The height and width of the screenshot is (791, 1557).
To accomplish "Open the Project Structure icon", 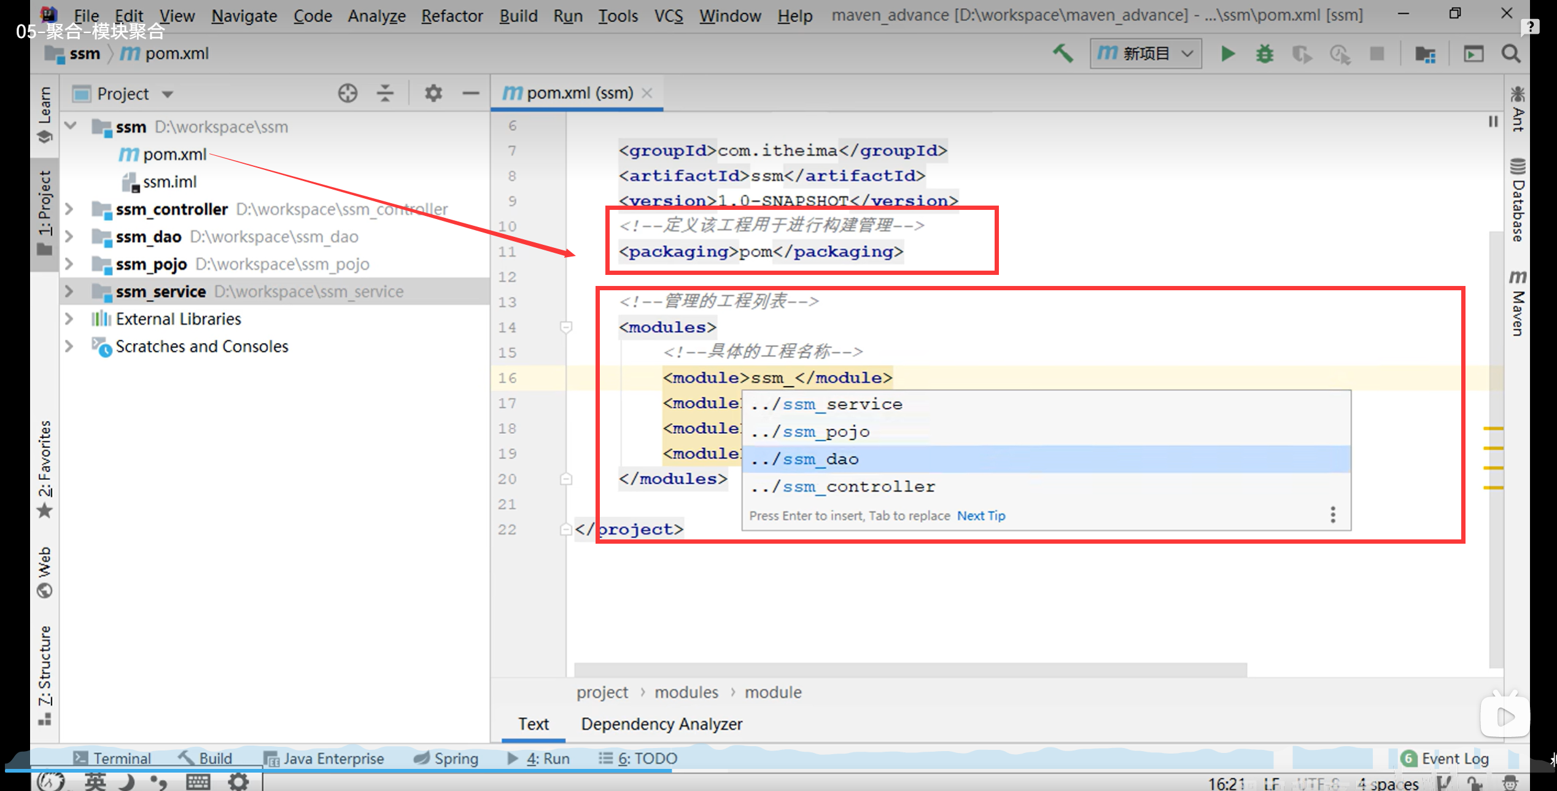I will (x=1425, y=54).
